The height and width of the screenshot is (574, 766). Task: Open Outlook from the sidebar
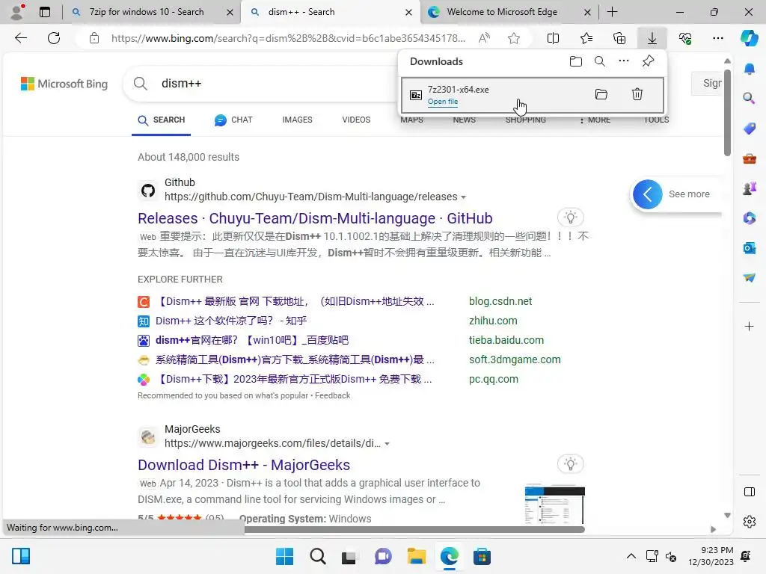click(750, 248)
